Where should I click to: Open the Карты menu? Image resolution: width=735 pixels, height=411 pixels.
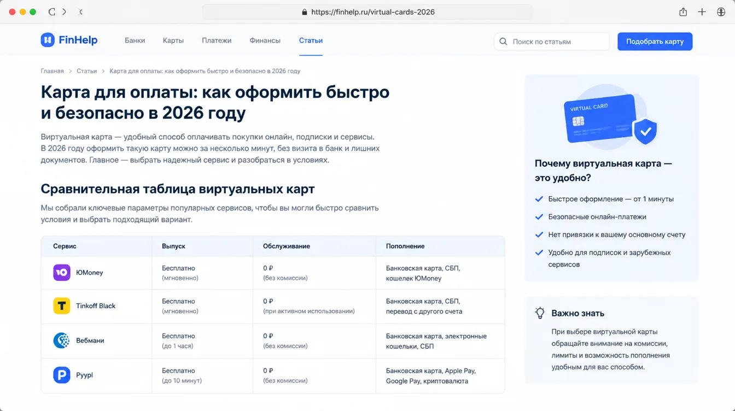tap(173, 40)
